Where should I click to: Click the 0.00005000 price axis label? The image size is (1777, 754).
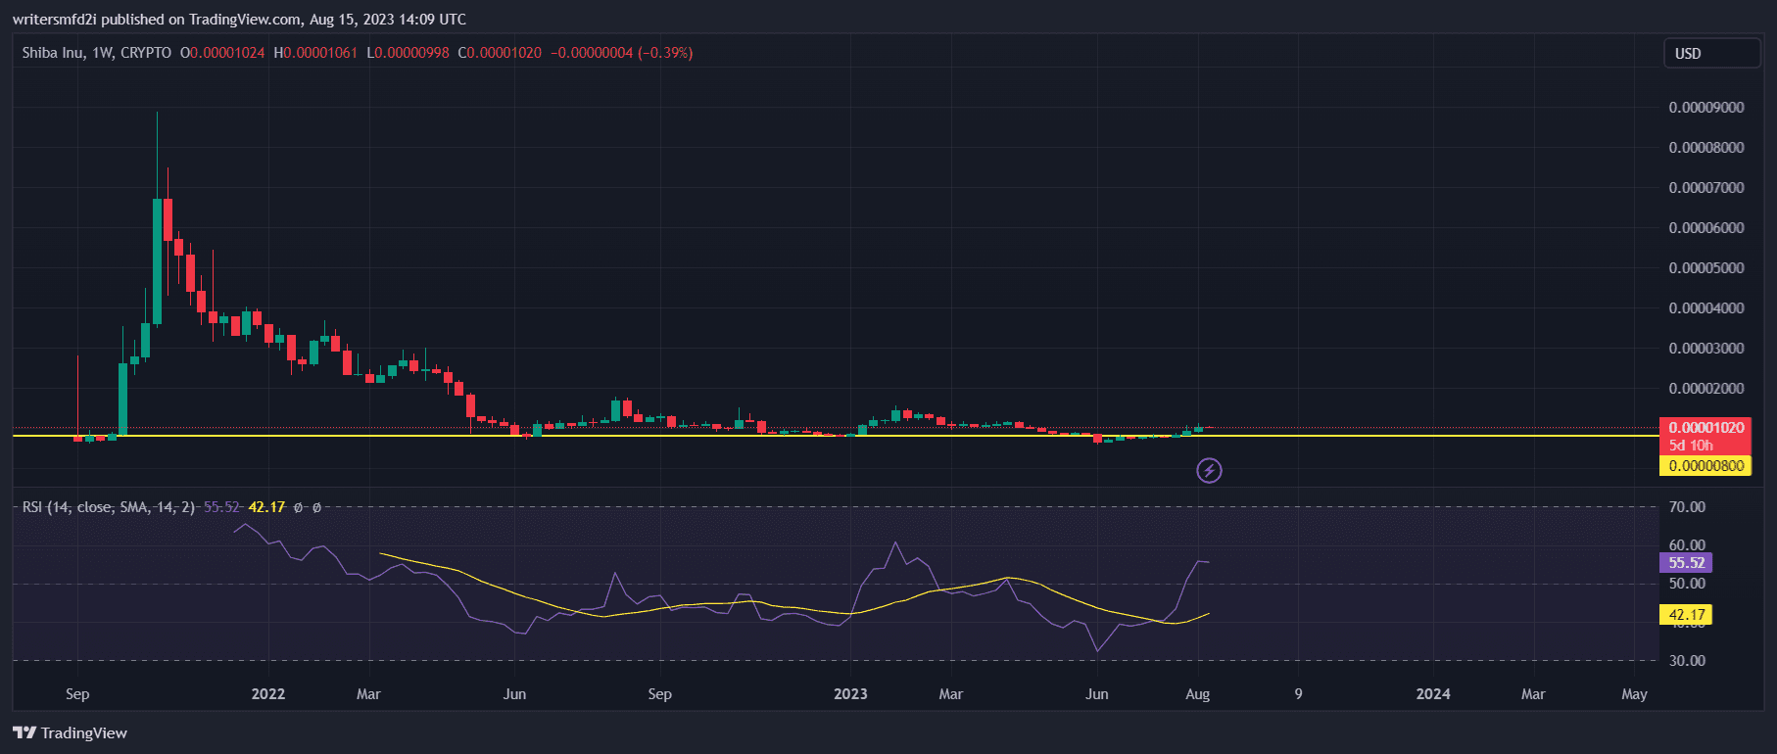[x=1705, y=268]
